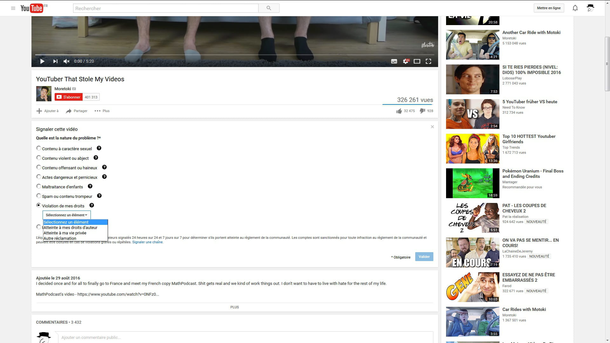This screenshot has height=343, width=610.
Task: Show help for Violation de mes droits
Action: (x=91, y=205)
